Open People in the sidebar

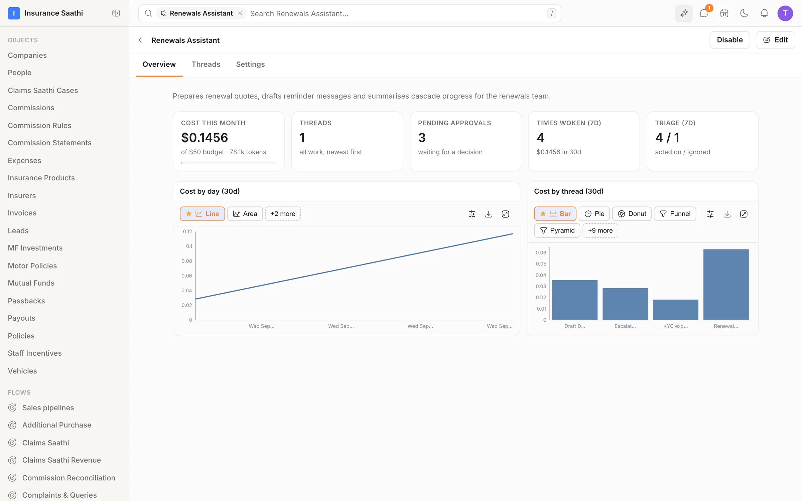20,72
